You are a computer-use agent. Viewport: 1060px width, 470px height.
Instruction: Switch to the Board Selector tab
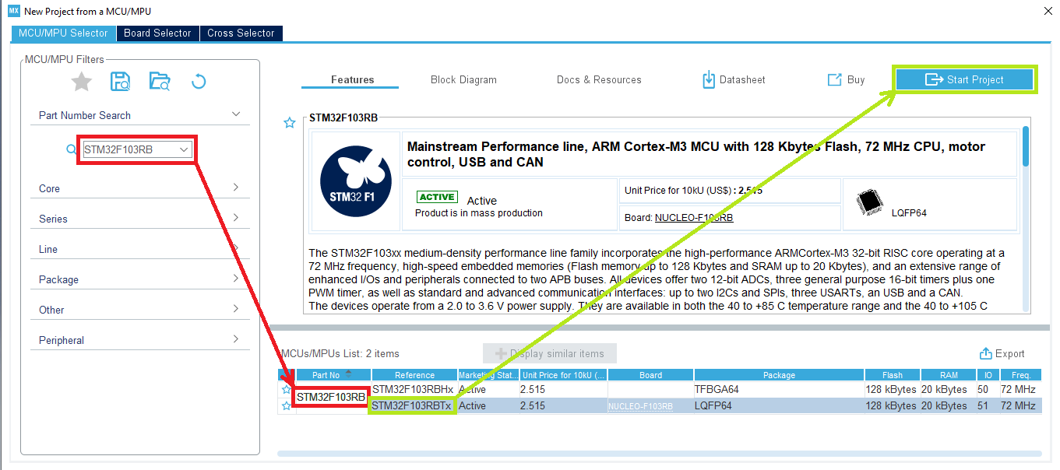click(x=157, y=33)
